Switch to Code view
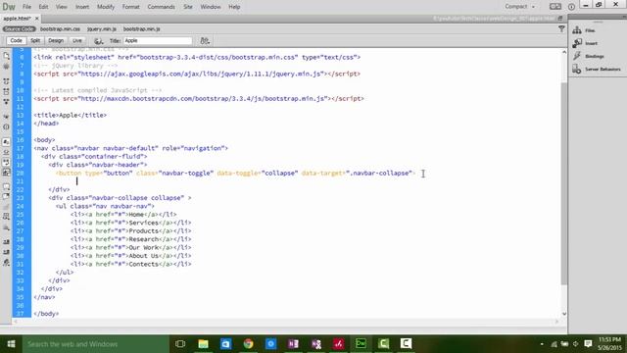 tap(16, 41)
